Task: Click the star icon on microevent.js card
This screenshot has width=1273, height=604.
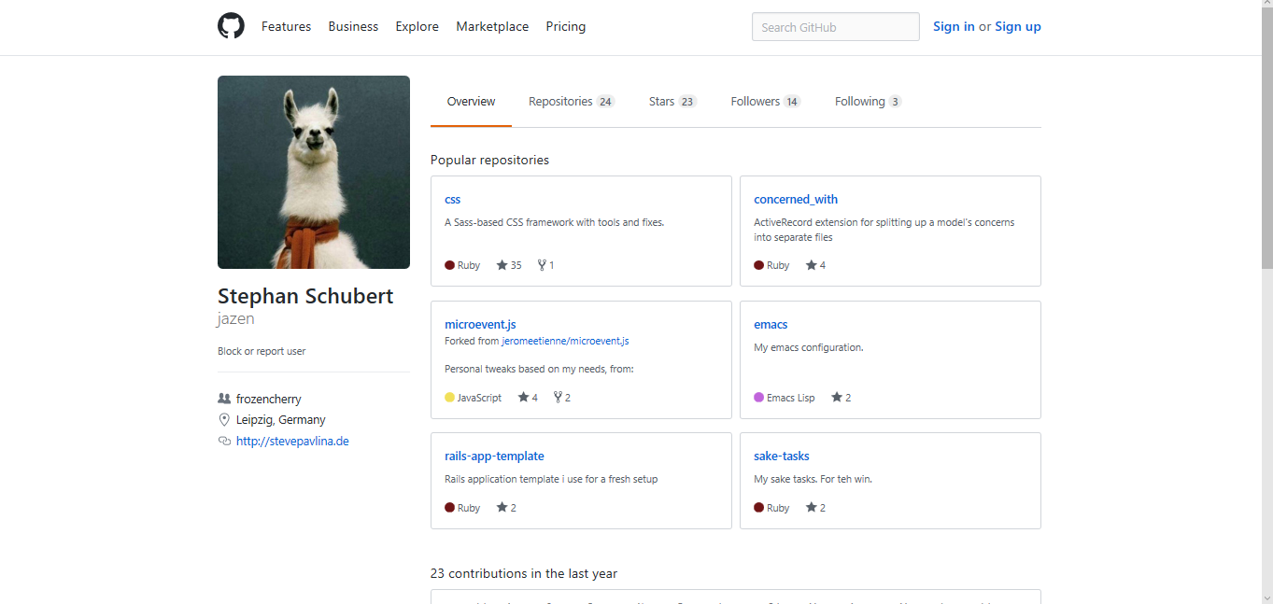Action: [x=523, y=398]
